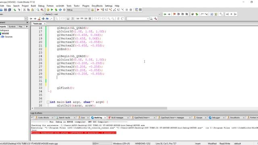This screenshot has width=258, height=145.
Task: Click the Paste clipboard icon
Action: click(32, 10)
